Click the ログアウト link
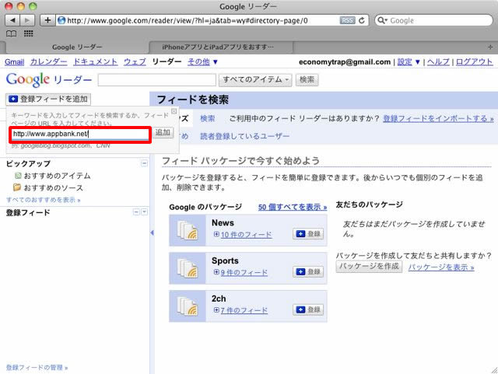This screenshot has width=498, height=374. [474, 62]
